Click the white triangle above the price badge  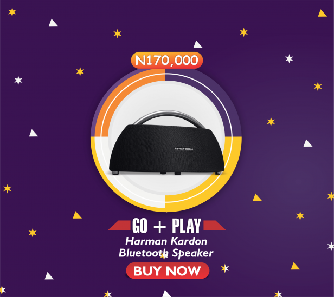(198, 44)
